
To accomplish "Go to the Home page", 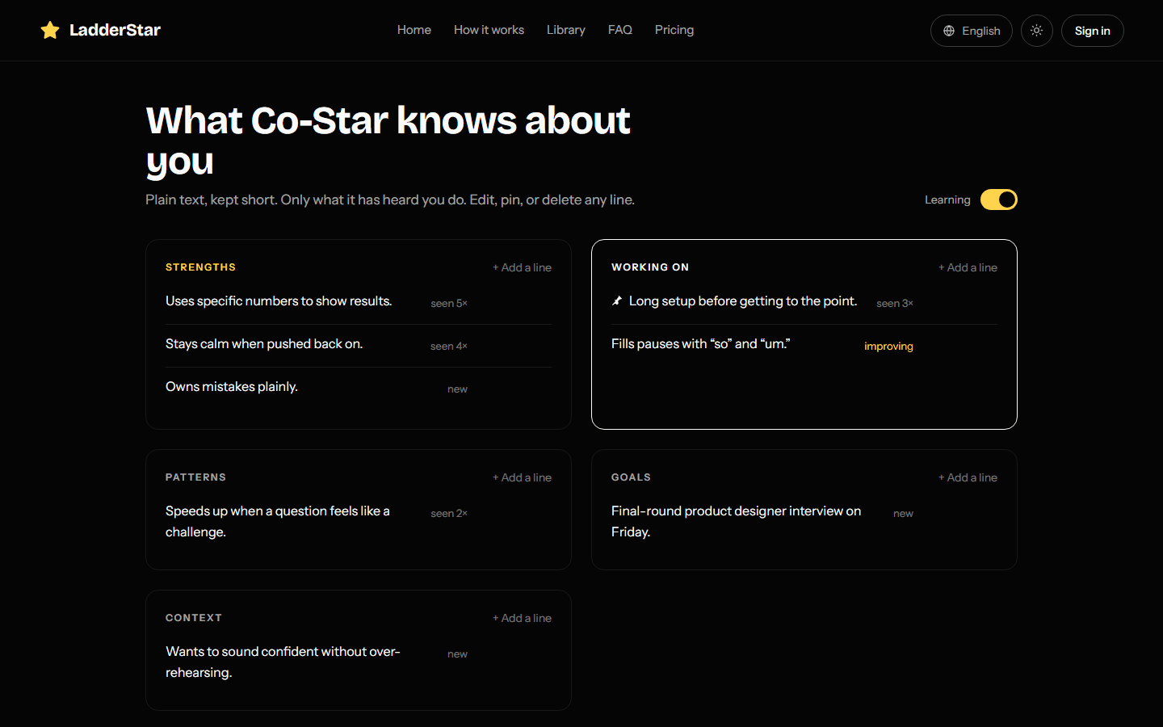I will point(414,30).
